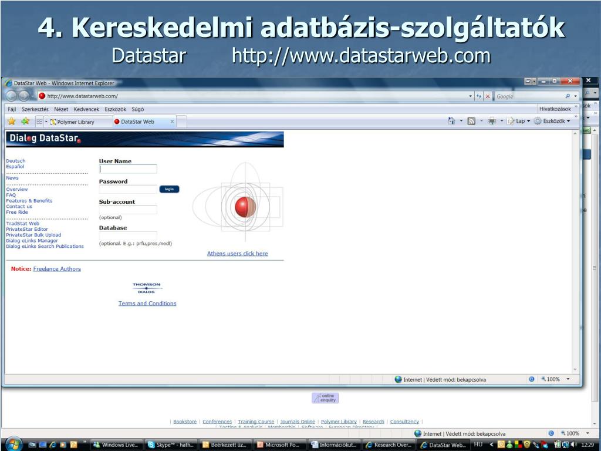Image resolution: width=601 pixels, height=451 pixels.
Task: Open search provider dropdown arrow
Action: click(x=575, y=96)
